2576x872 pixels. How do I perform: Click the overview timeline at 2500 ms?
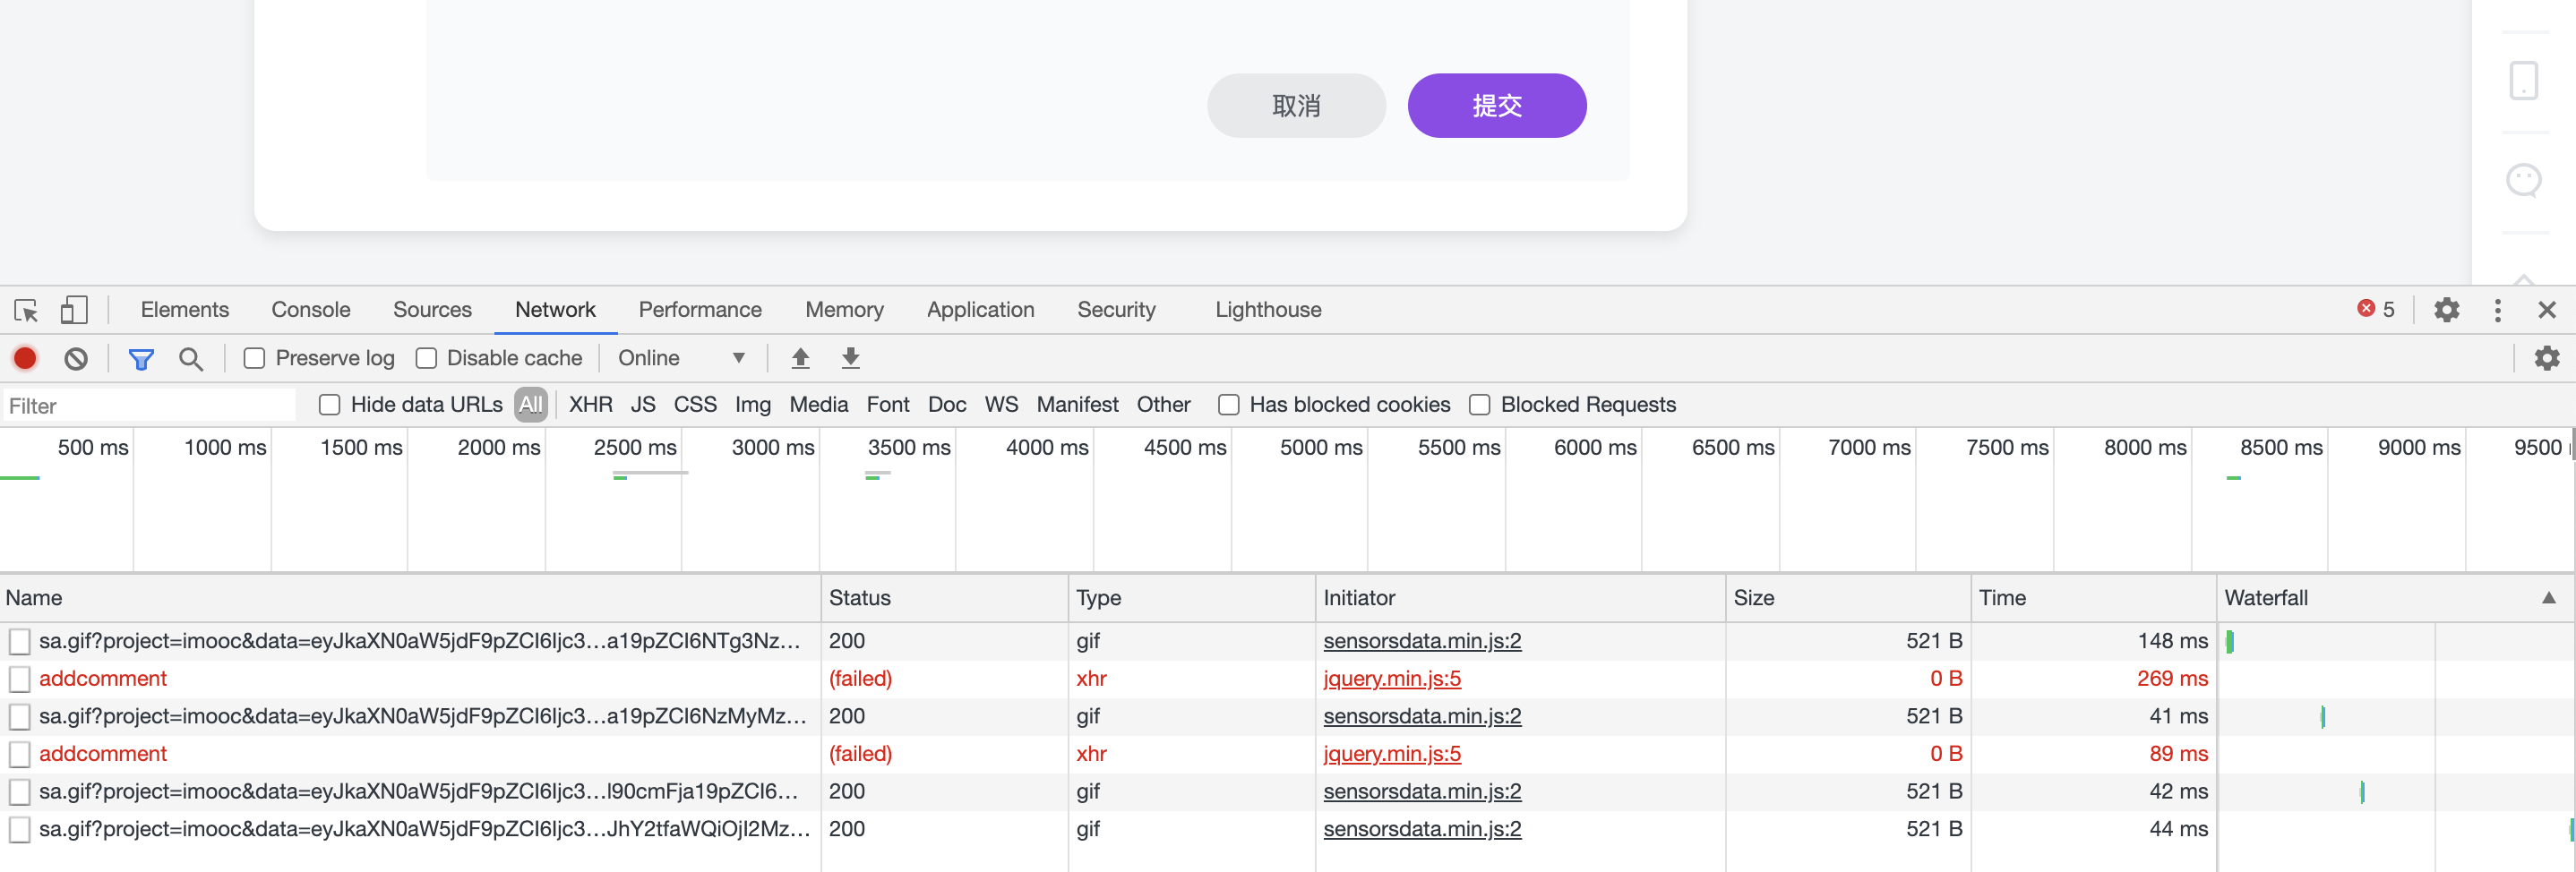pos(635,448)
